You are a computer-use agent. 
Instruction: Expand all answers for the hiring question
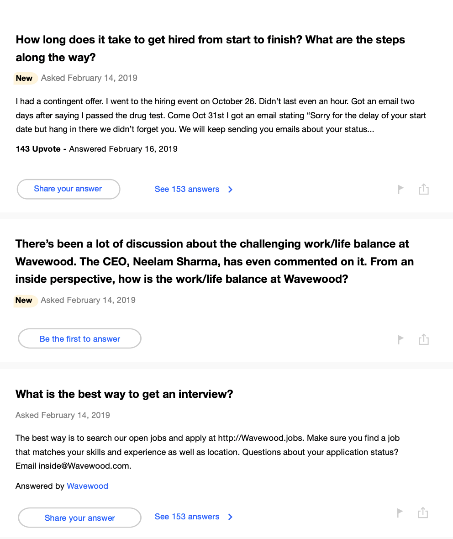[187, 189]
